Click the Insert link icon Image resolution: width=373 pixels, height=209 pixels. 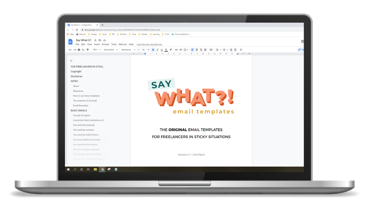[176, 50]
